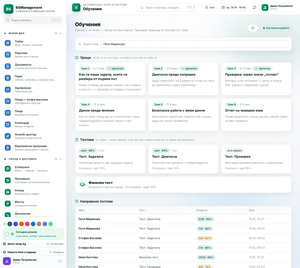Pick the orange theme color swatch
The height and width of the screenshot is (268, 300).
[22, 224]
